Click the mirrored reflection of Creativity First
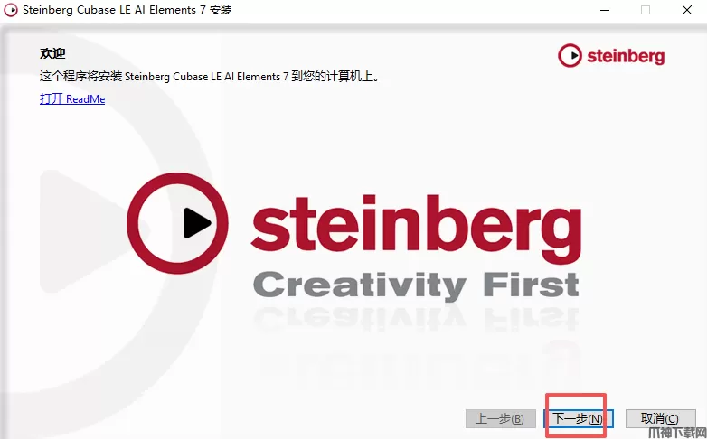The image size is (707, 439). click(x=416, y=318)
